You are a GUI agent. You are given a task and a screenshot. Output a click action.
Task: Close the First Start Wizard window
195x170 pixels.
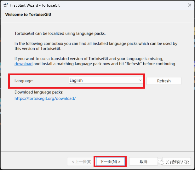pyautogui.click(x=190, y=5)
